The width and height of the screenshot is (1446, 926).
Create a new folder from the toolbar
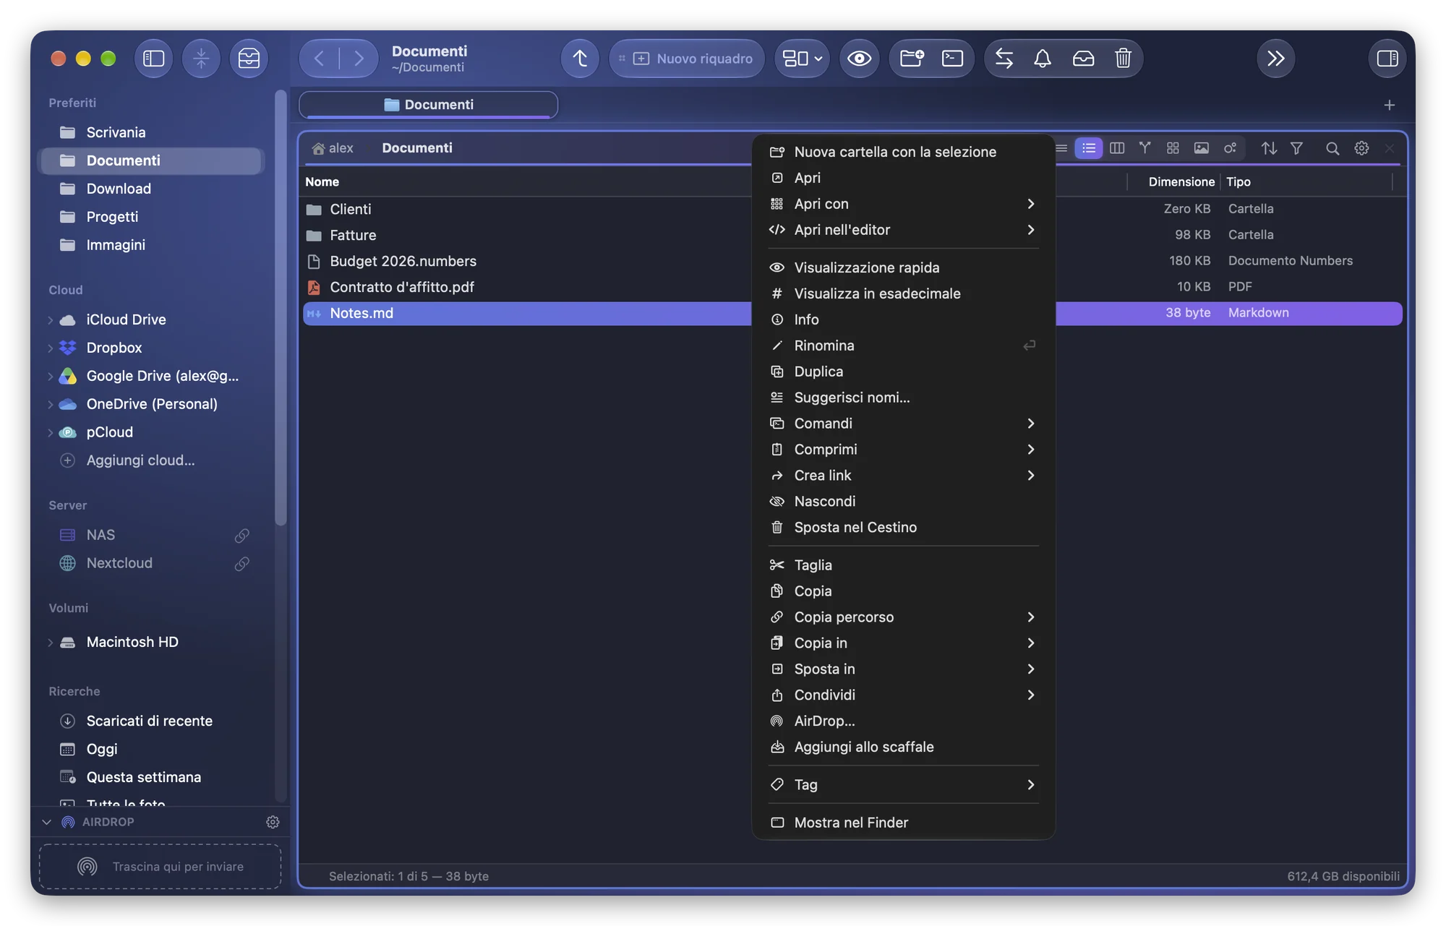pos(912,59)
